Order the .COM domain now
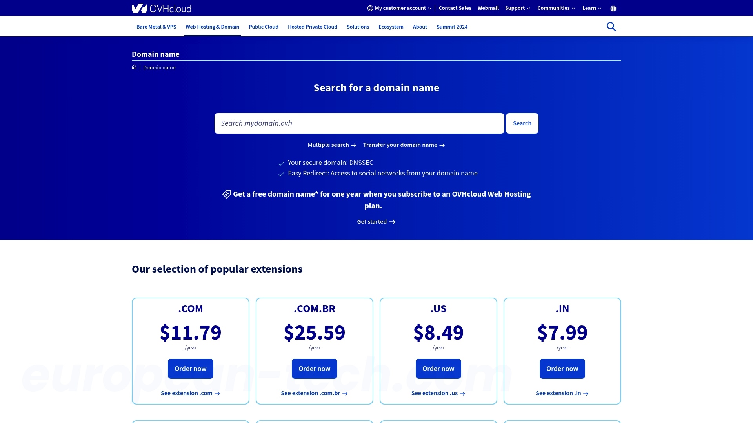The width and height of the screenshot is (753, 423). (x=190, y=369)
